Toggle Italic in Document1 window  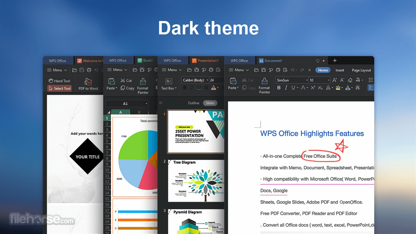point(286,88)
